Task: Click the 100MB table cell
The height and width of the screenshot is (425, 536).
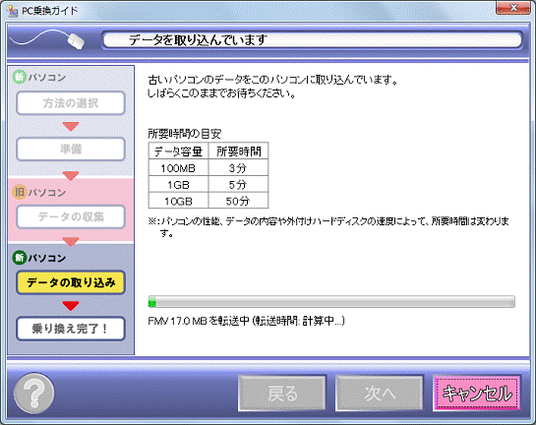Action: point(178,168)
